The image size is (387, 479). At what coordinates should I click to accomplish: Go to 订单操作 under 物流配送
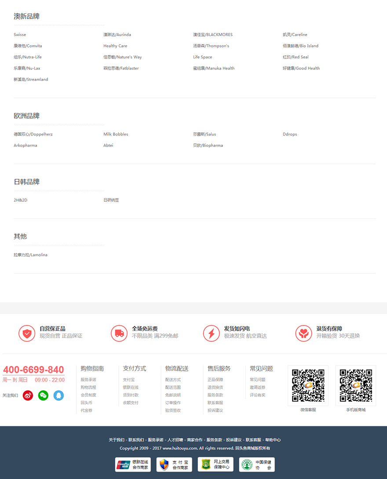click(173, 403)
